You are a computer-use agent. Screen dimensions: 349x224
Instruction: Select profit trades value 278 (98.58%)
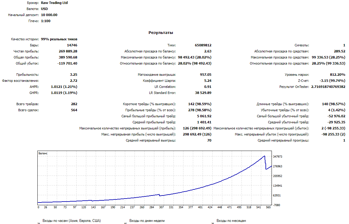point(200,110)
